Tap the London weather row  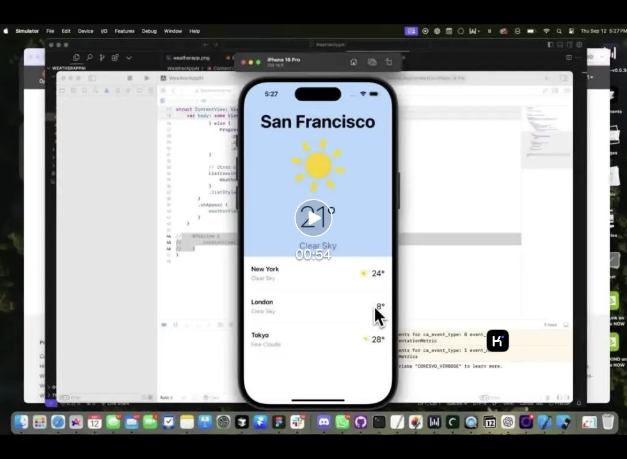tap(317, 306)
